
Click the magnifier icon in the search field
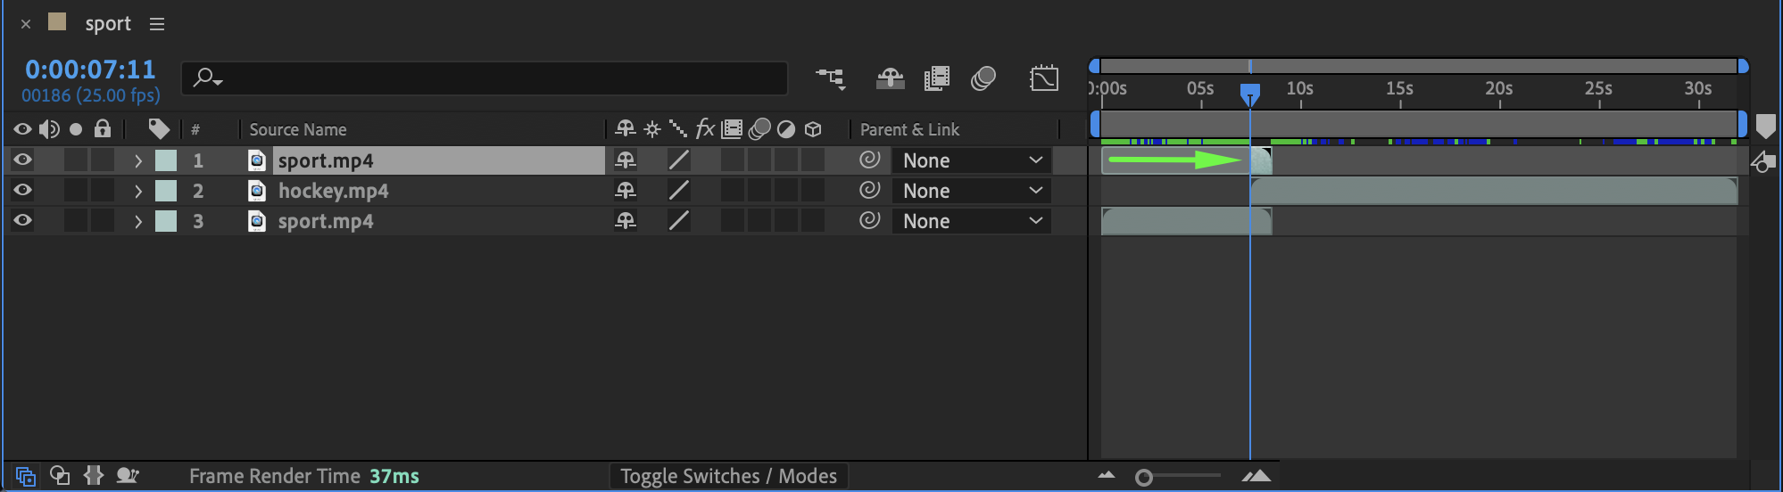[207, 78]
